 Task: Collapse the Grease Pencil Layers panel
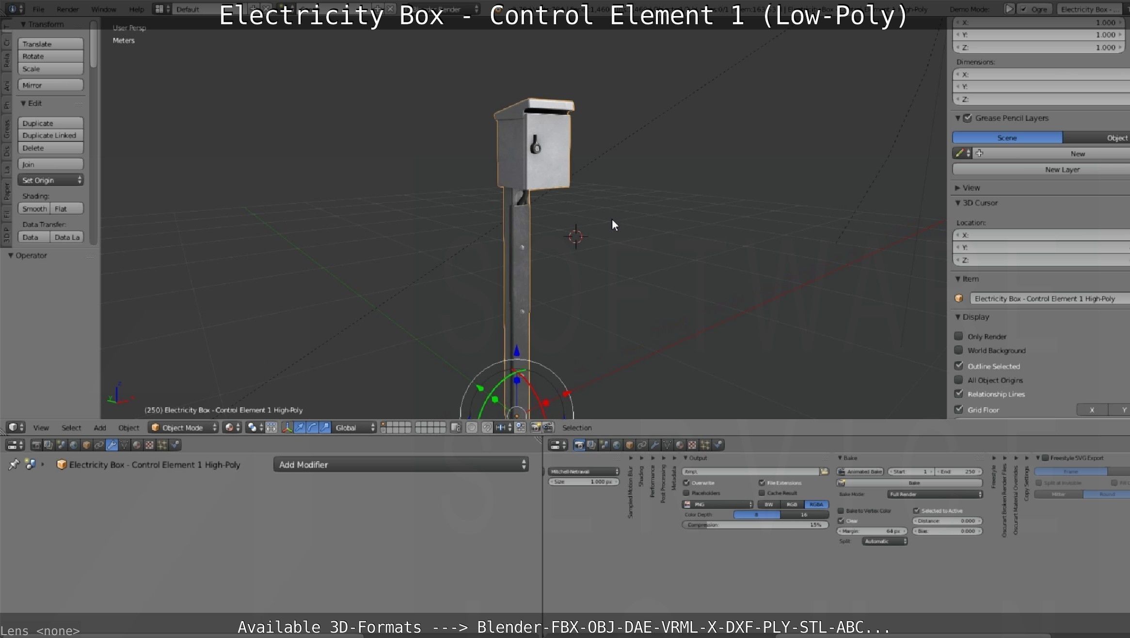(957, 118)
